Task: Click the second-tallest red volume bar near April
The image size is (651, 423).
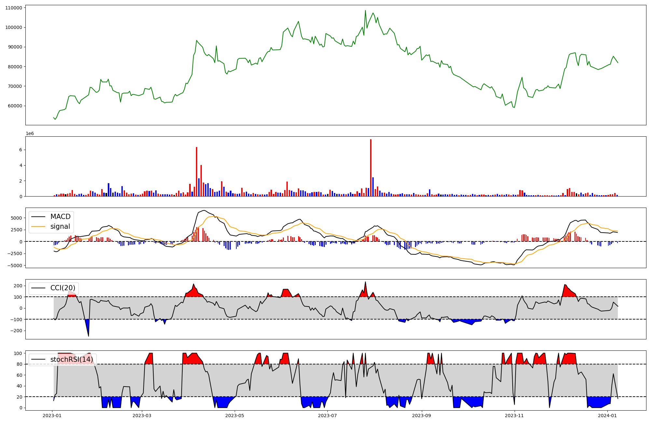Action: click(197, 171)
